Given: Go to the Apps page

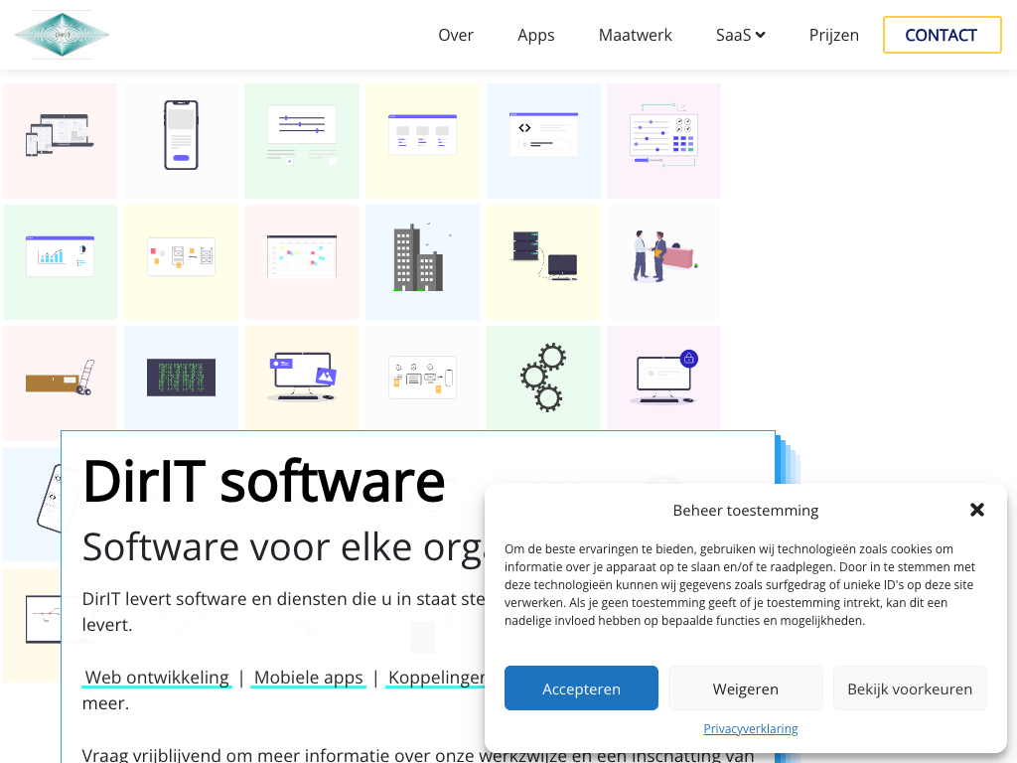Looking at the screenshot, I should pos(535,35).
